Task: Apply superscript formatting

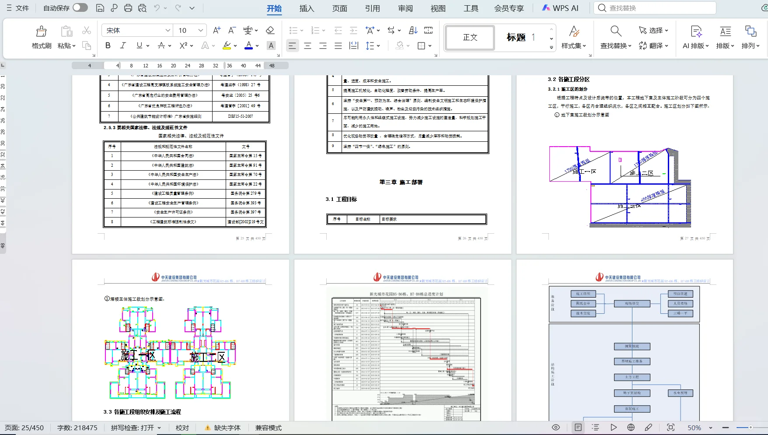Action: pyautogui.click(x=183, y=46)
